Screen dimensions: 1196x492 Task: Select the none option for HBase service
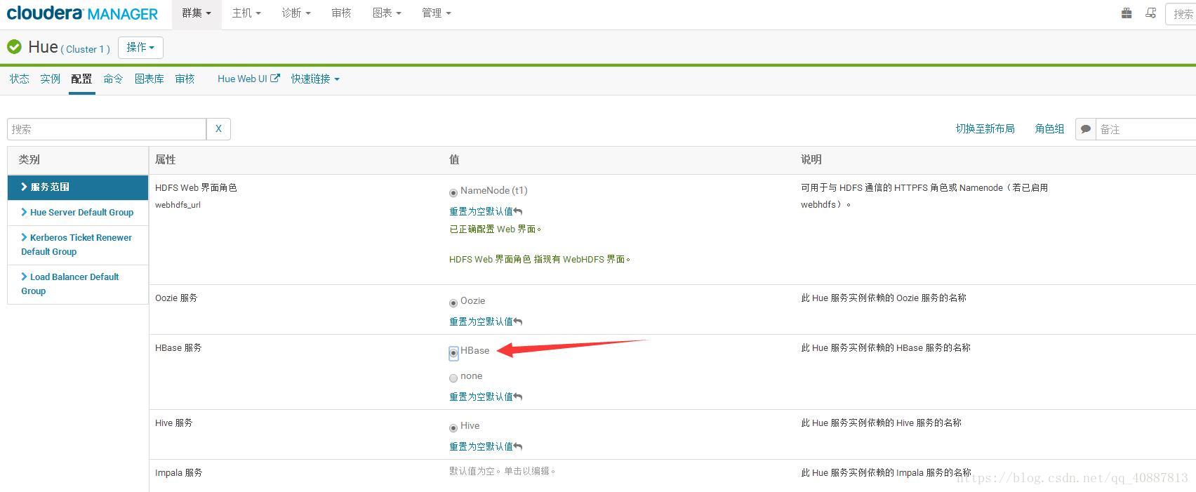click(453, 378)
